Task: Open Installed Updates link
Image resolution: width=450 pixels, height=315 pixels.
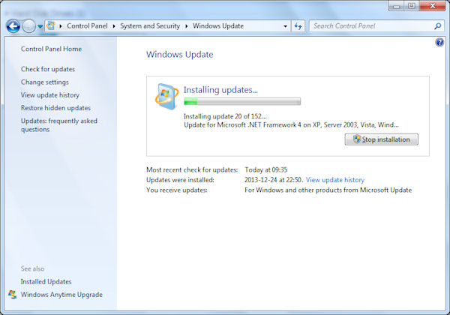Action: [x=46, y=282]
